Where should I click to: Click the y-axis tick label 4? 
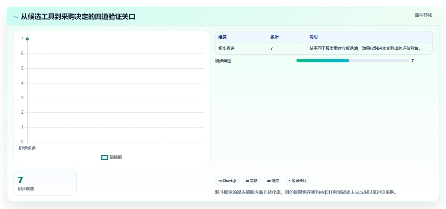click(22, 83)
